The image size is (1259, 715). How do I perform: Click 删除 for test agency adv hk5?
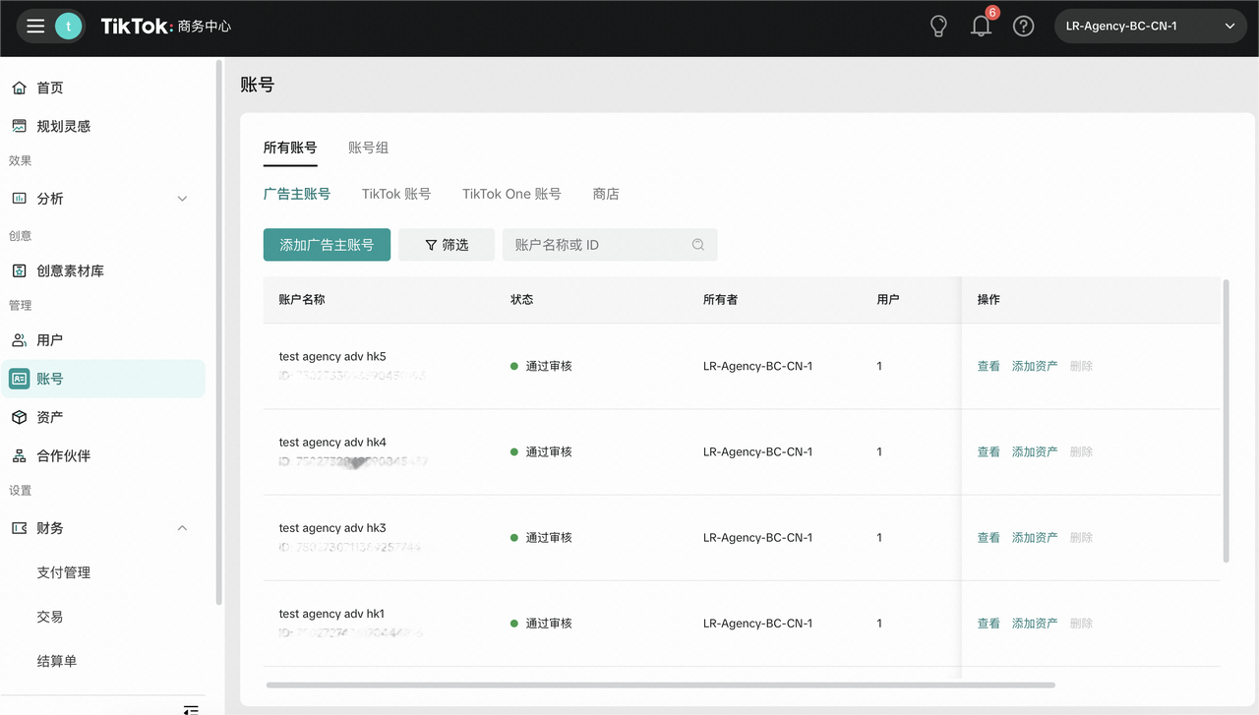click(x=1081, y=366)
